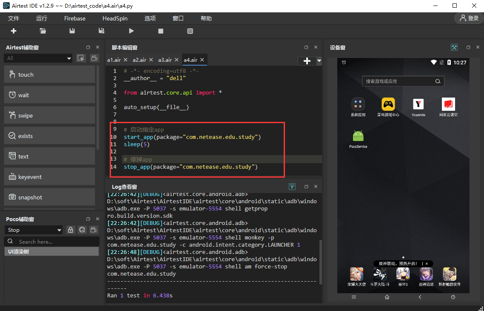This screenshot has height=311, width=484.
Task: Click the run script play icon
Action: point(131,31)
